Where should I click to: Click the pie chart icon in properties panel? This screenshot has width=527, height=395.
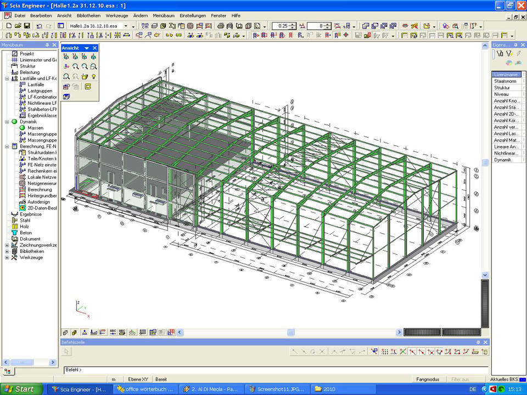[509, 63]
